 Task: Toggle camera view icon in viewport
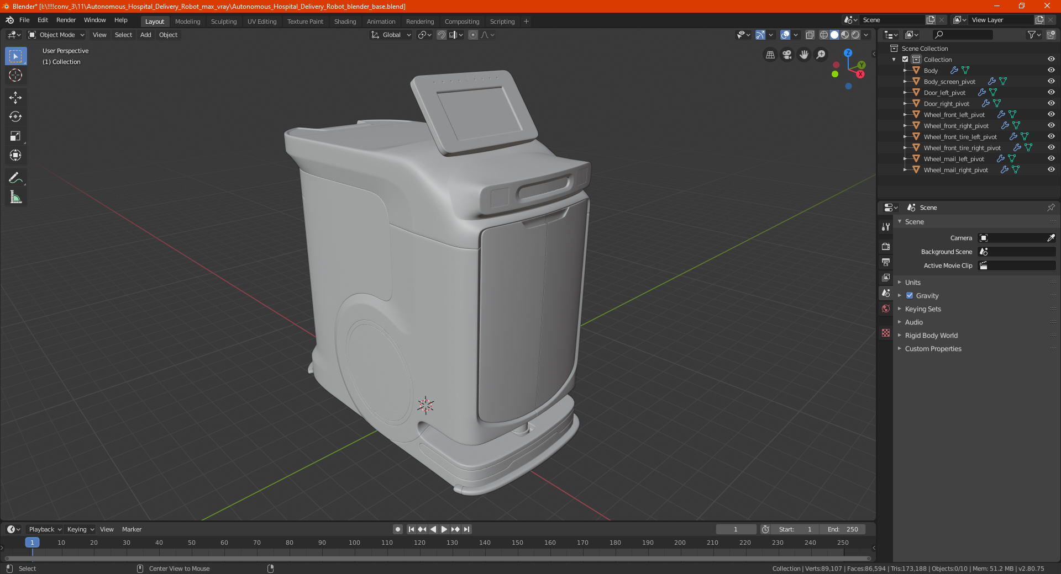[787, 55]
